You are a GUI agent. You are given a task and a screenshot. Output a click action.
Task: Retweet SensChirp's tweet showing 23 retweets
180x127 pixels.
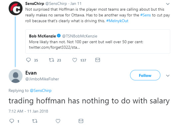51,60
